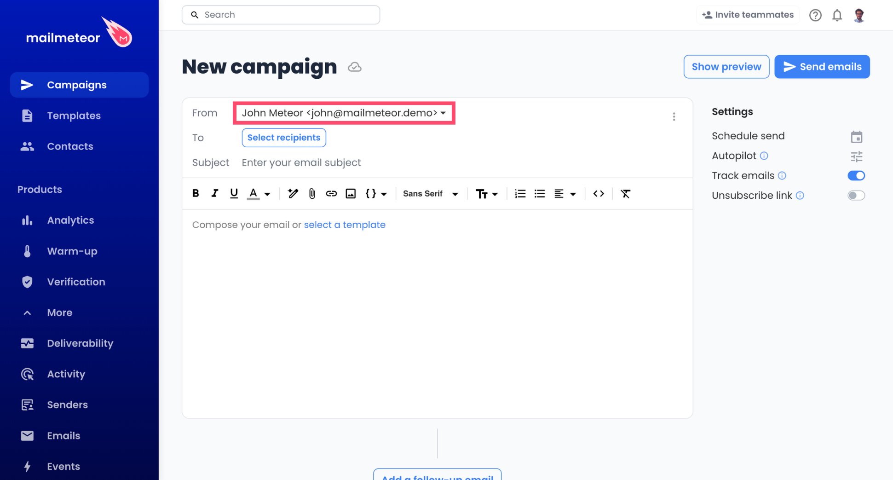Open Deliverability in sidebar
893x480 pixels.
pyautogui.click(x=79, y=343)
